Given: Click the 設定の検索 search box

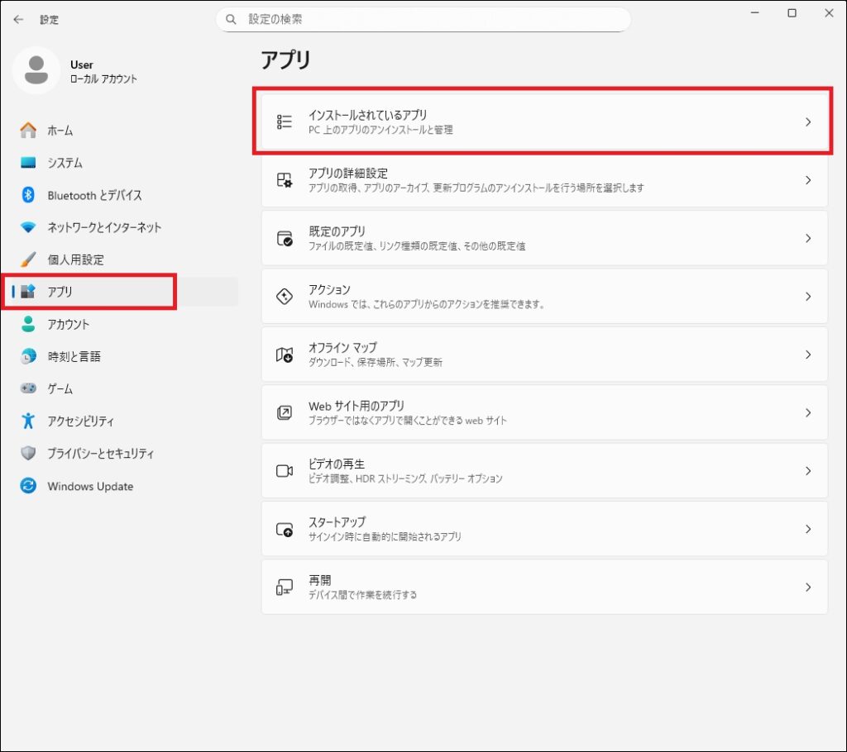Looking at the screenshot, I should tap(423, 19).
